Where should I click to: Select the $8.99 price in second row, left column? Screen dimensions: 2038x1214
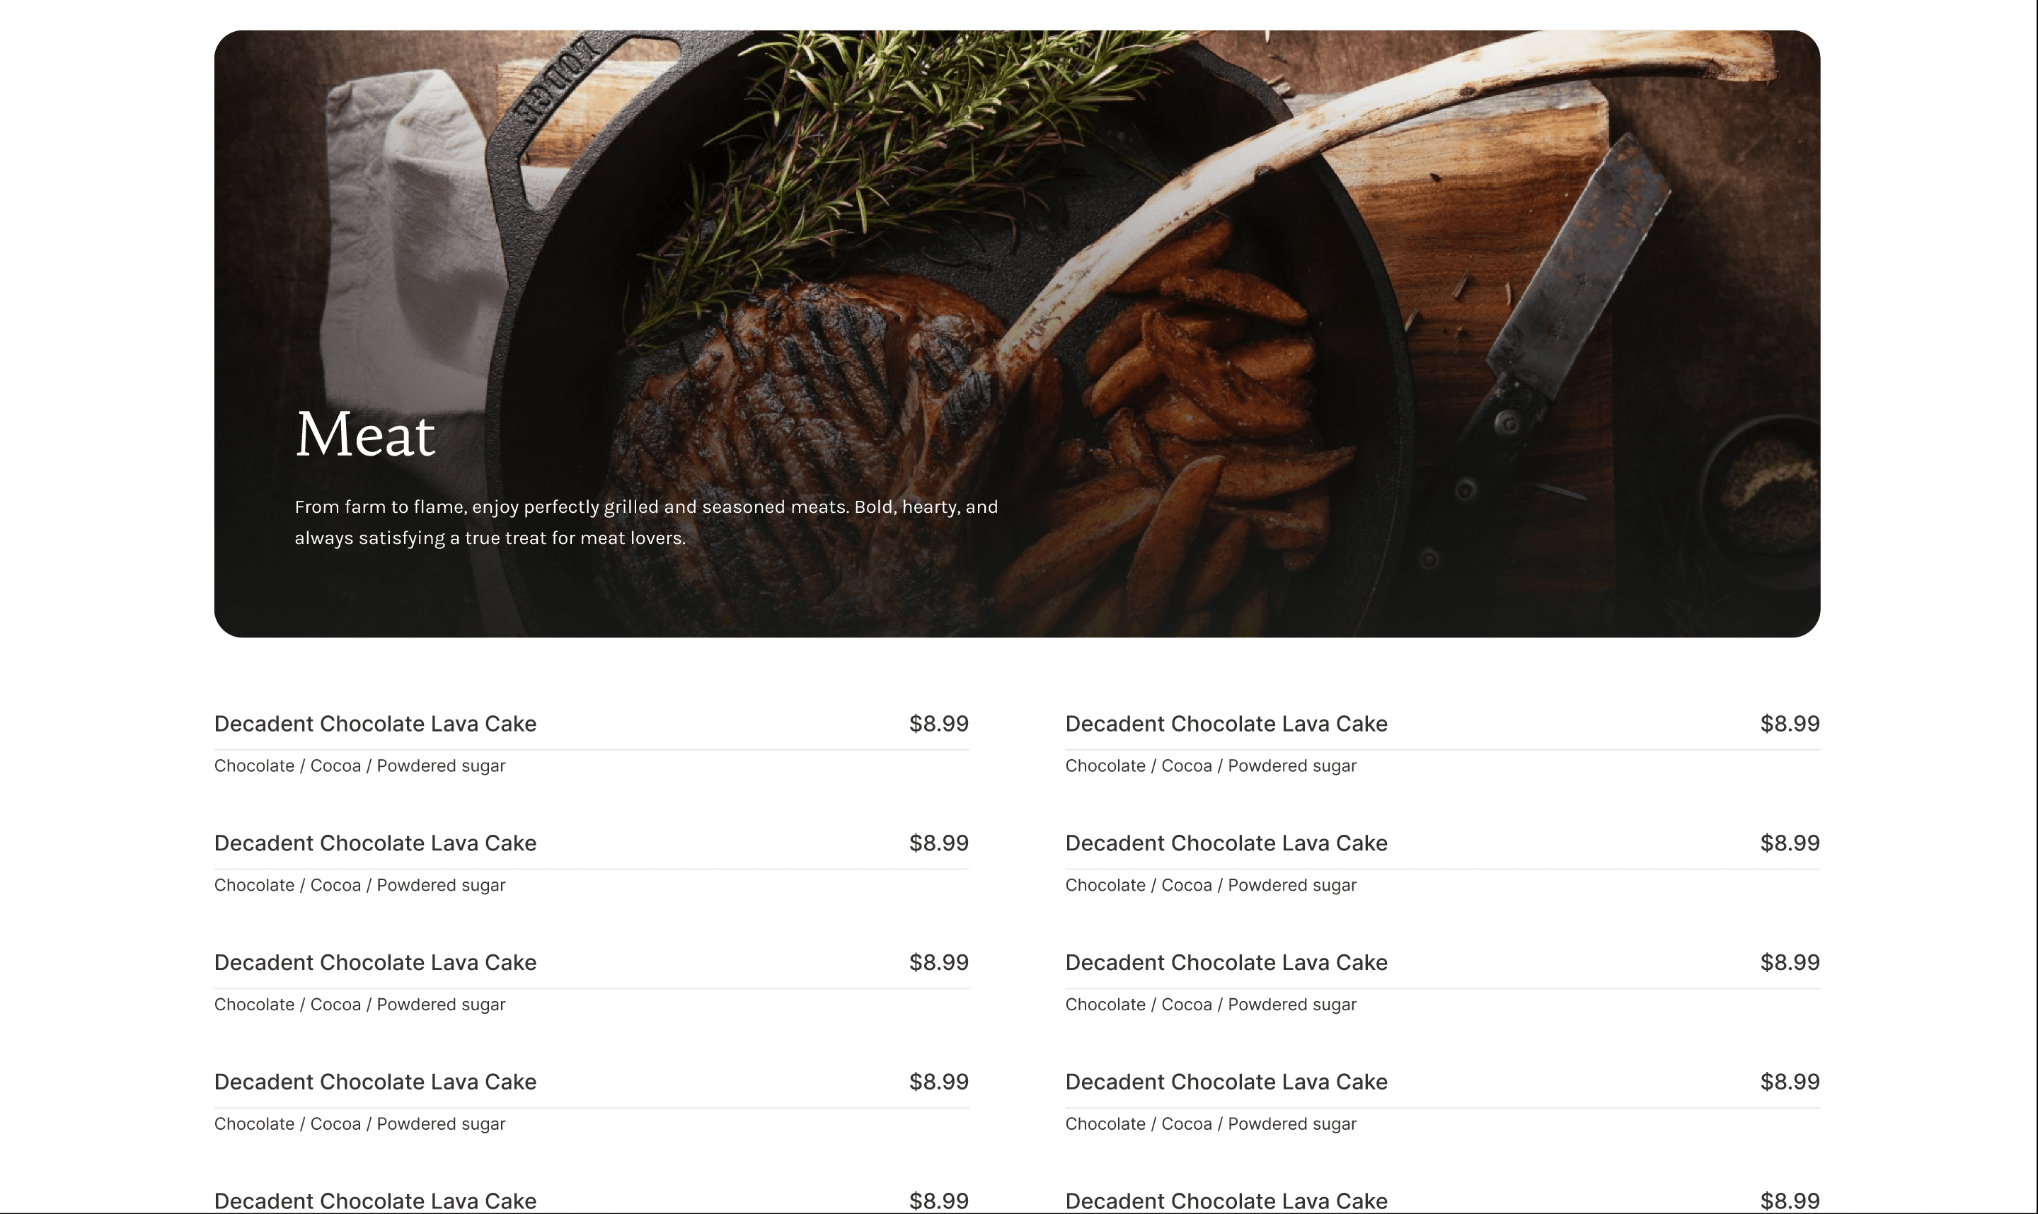[x=939, y=843]
